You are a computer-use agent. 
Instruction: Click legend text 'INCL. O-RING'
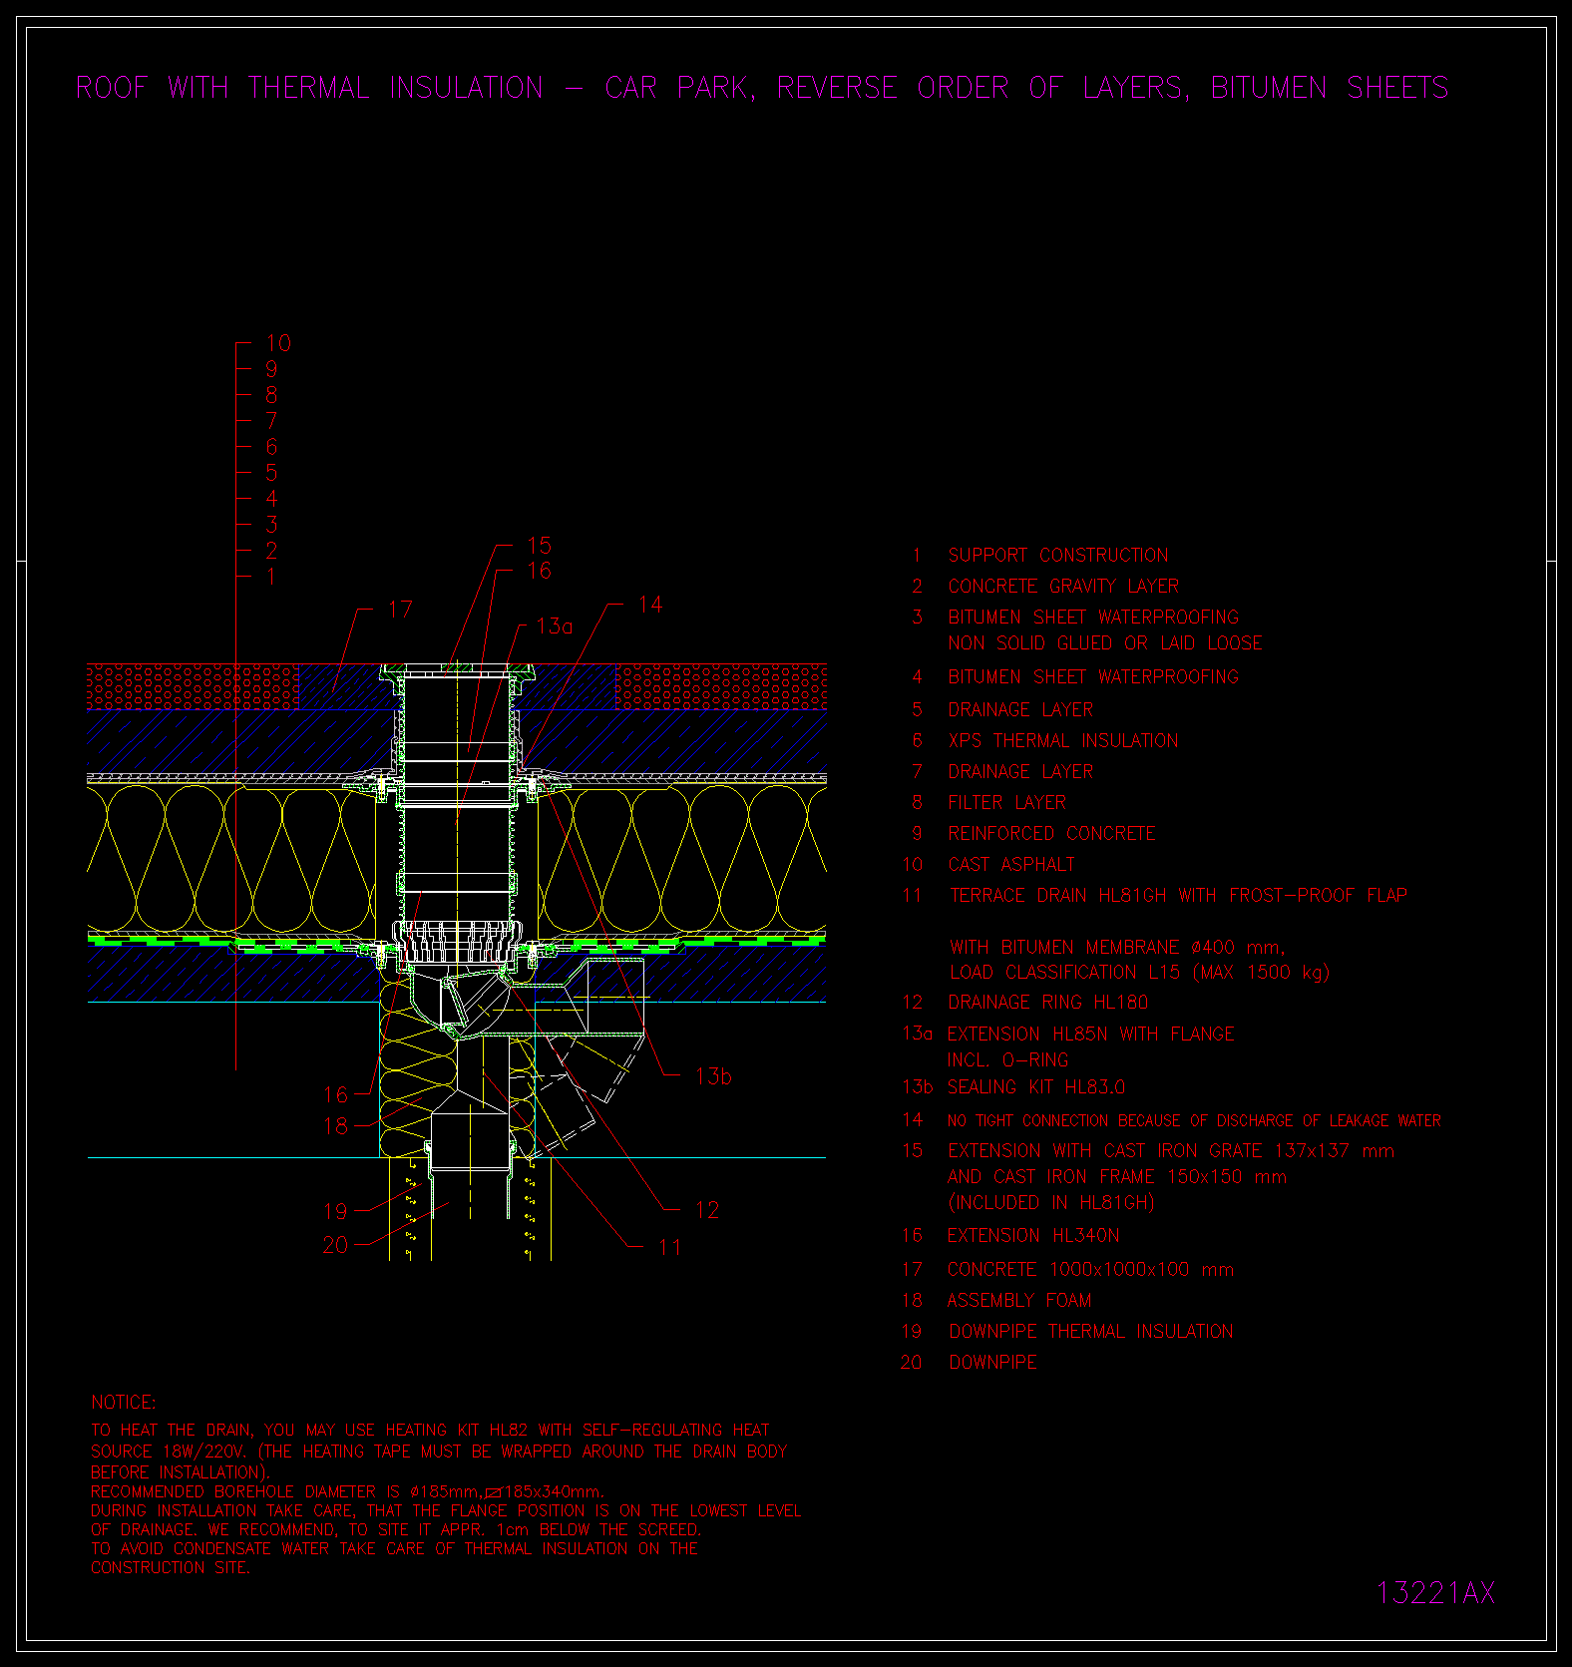tap(1008, 1060)
